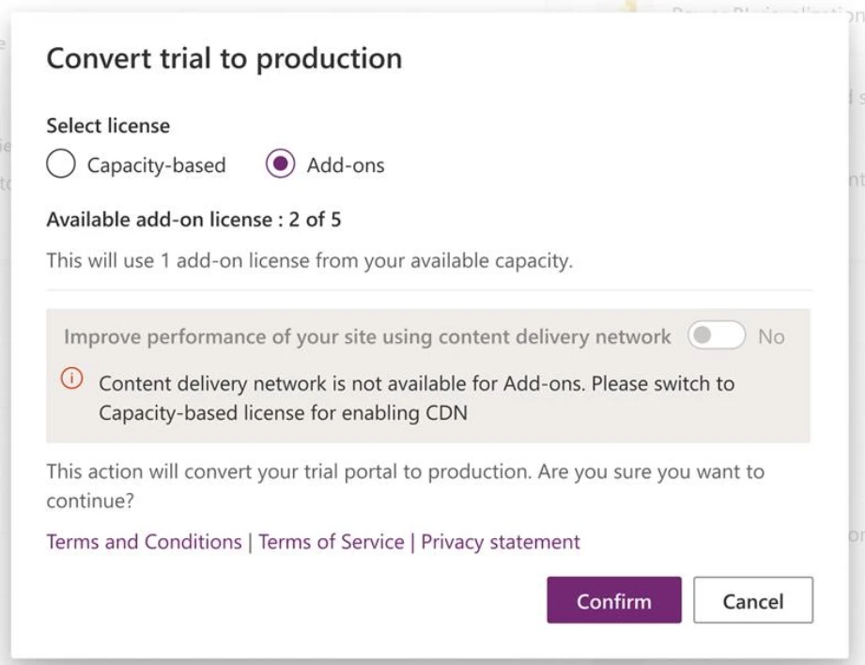Click the 'Capacity-based' label text
This screenshot has width=865, height=665.
(156, 165)
